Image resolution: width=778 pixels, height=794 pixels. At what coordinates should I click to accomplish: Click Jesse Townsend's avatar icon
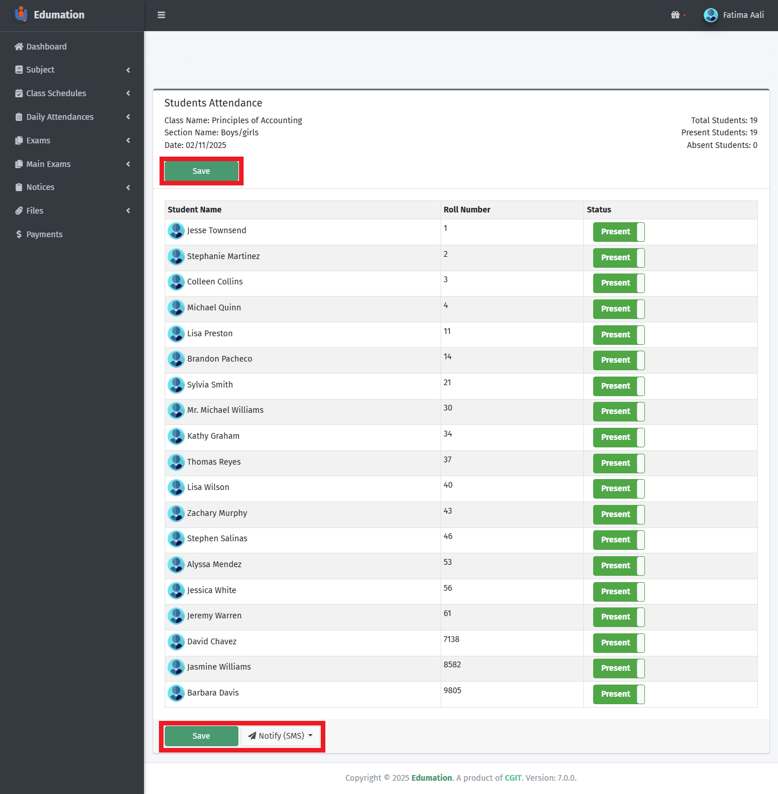176,231
